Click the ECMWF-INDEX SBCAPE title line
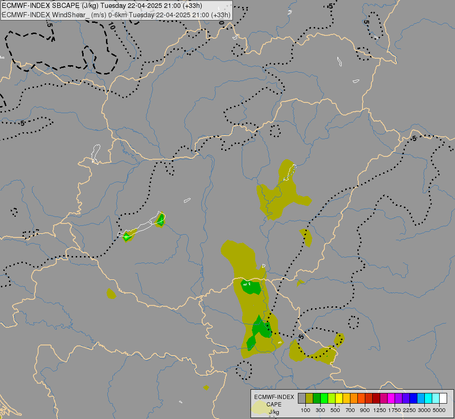Image resolution: width=455 pixels, height=419 pixels. click(102, 6)
